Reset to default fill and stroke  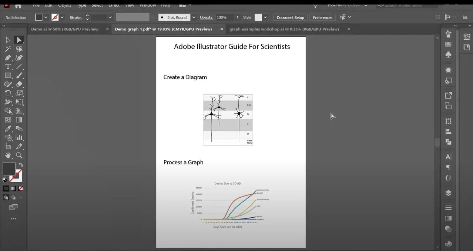(x=5, y=180)
